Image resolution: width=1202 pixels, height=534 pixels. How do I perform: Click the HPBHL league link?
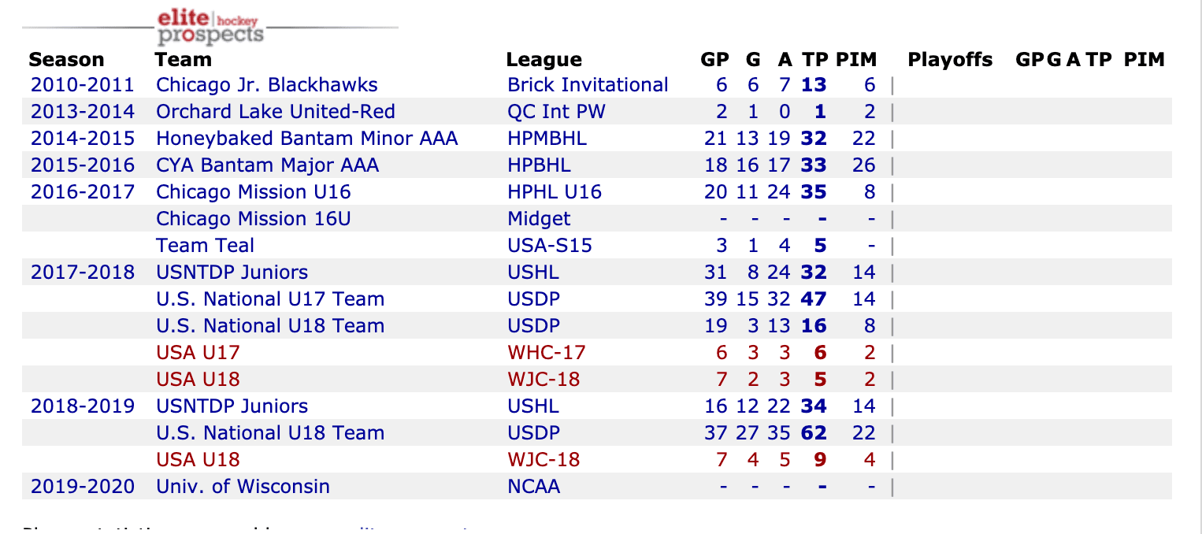pyautogui.click(x=540, y=165)
